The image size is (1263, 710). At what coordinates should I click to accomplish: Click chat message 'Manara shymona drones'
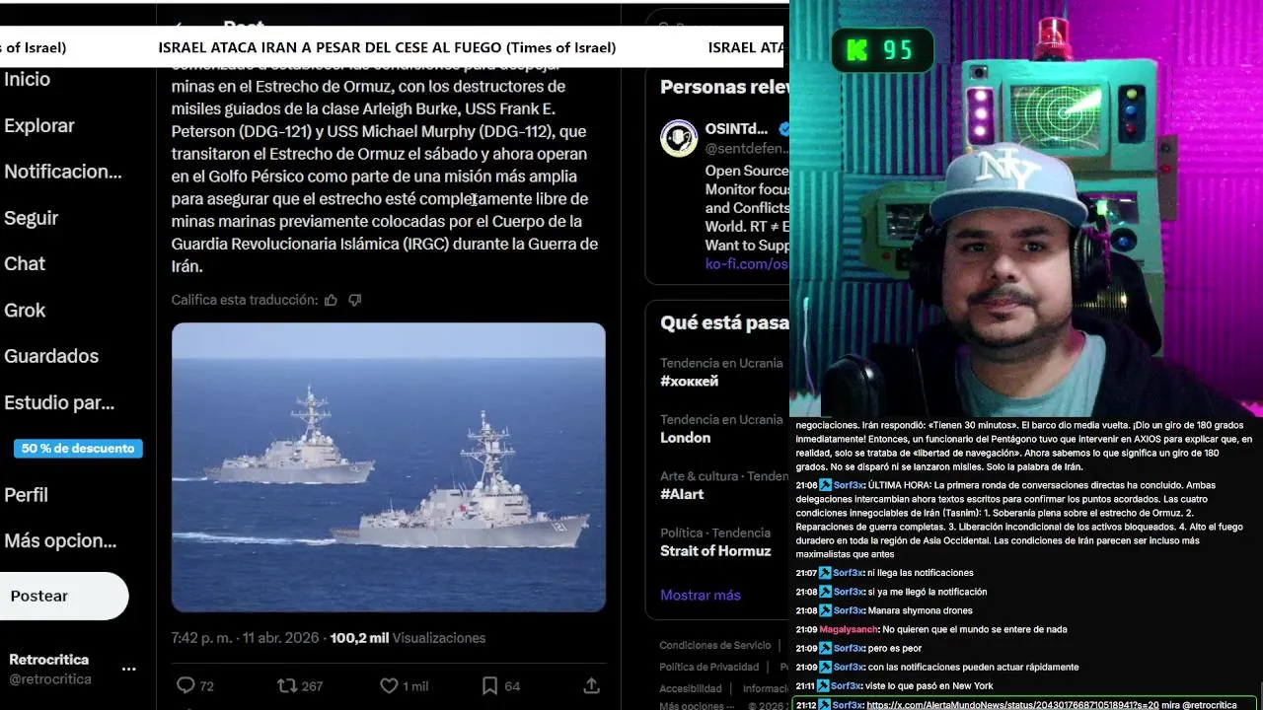pos(919,610)
